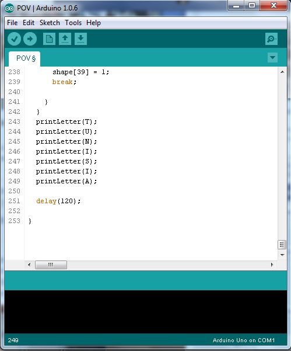This screenshot has width=291, height=351.
Task: Open a sketch using the up-arrow icon
Action: 65,39
